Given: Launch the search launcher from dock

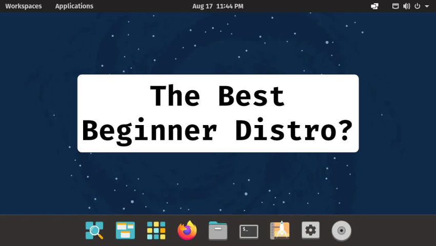Looking at the screenshot, I should pos(94,231).
